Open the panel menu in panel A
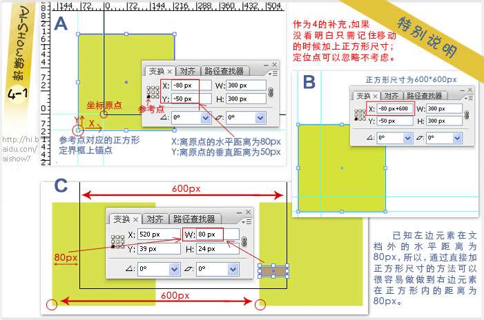The image size is (484, 320). (x=273, y=74)
